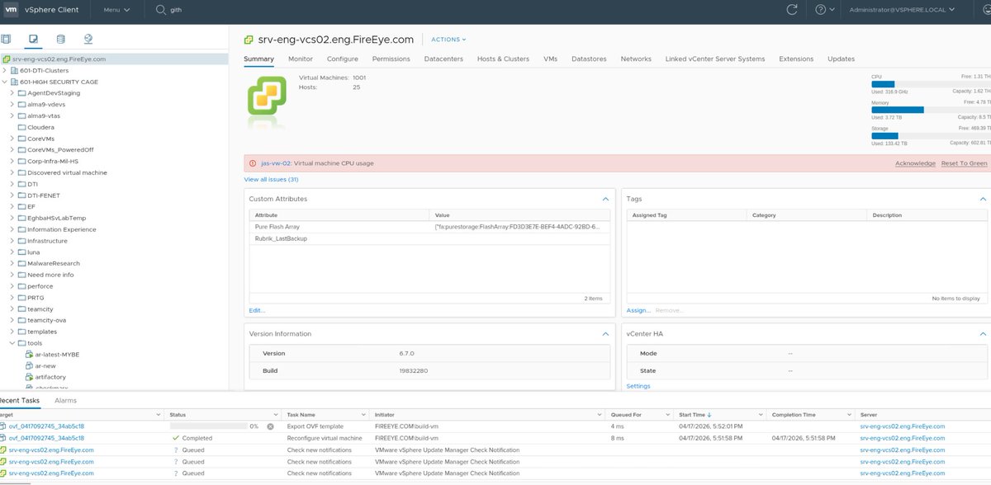
Task: Open the help question mark icon
Action: (820, 10)
